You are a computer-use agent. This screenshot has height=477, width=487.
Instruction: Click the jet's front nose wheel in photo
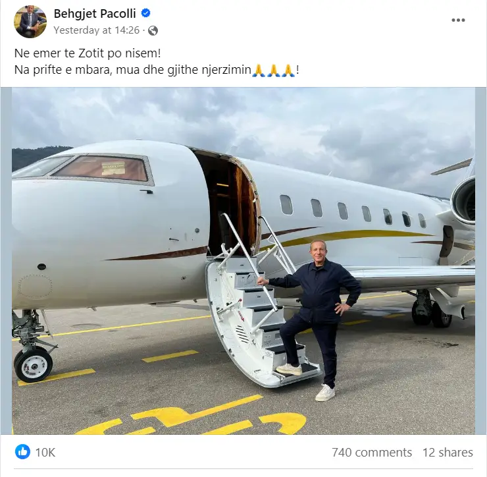coord(34,366)
